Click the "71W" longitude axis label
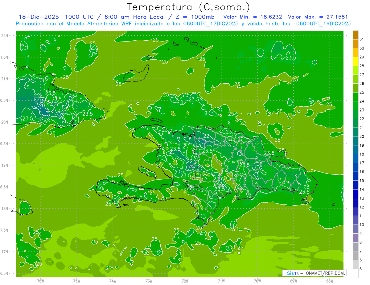 (221, 281)
